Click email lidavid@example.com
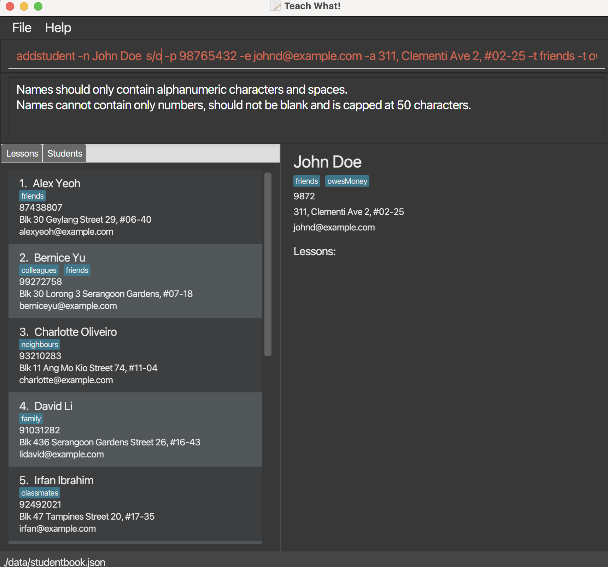608x567 pixels. [62, 454]
